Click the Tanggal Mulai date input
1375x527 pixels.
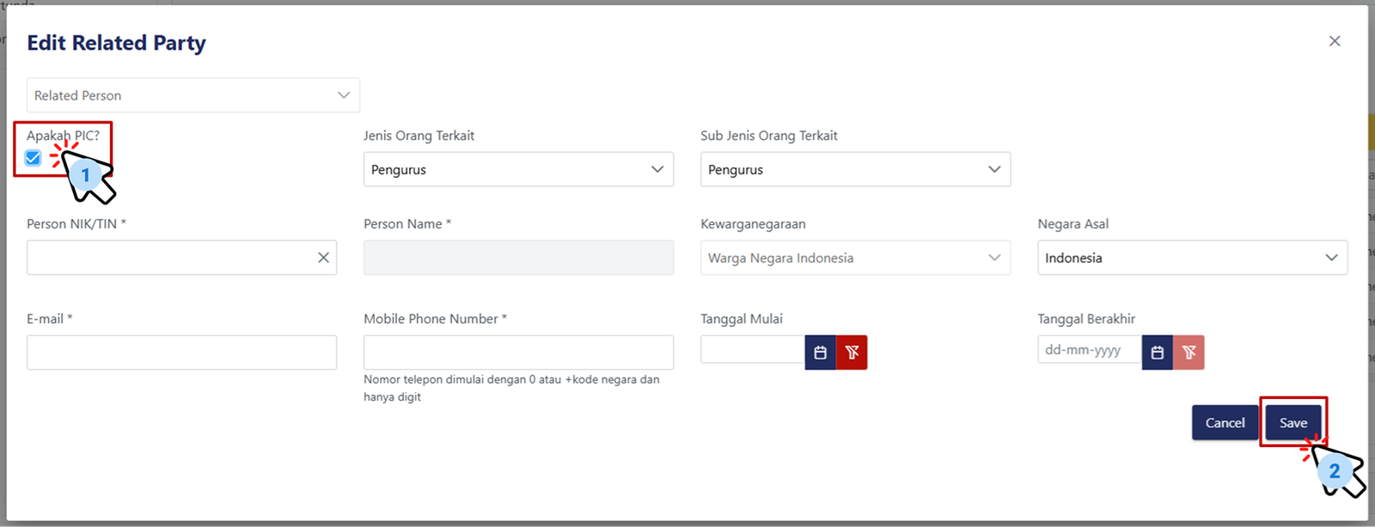[x=752, y=350]
